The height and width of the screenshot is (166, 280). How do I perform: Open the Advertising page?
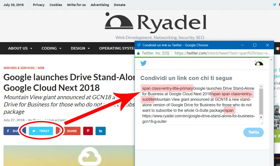(x=100, y=5)
